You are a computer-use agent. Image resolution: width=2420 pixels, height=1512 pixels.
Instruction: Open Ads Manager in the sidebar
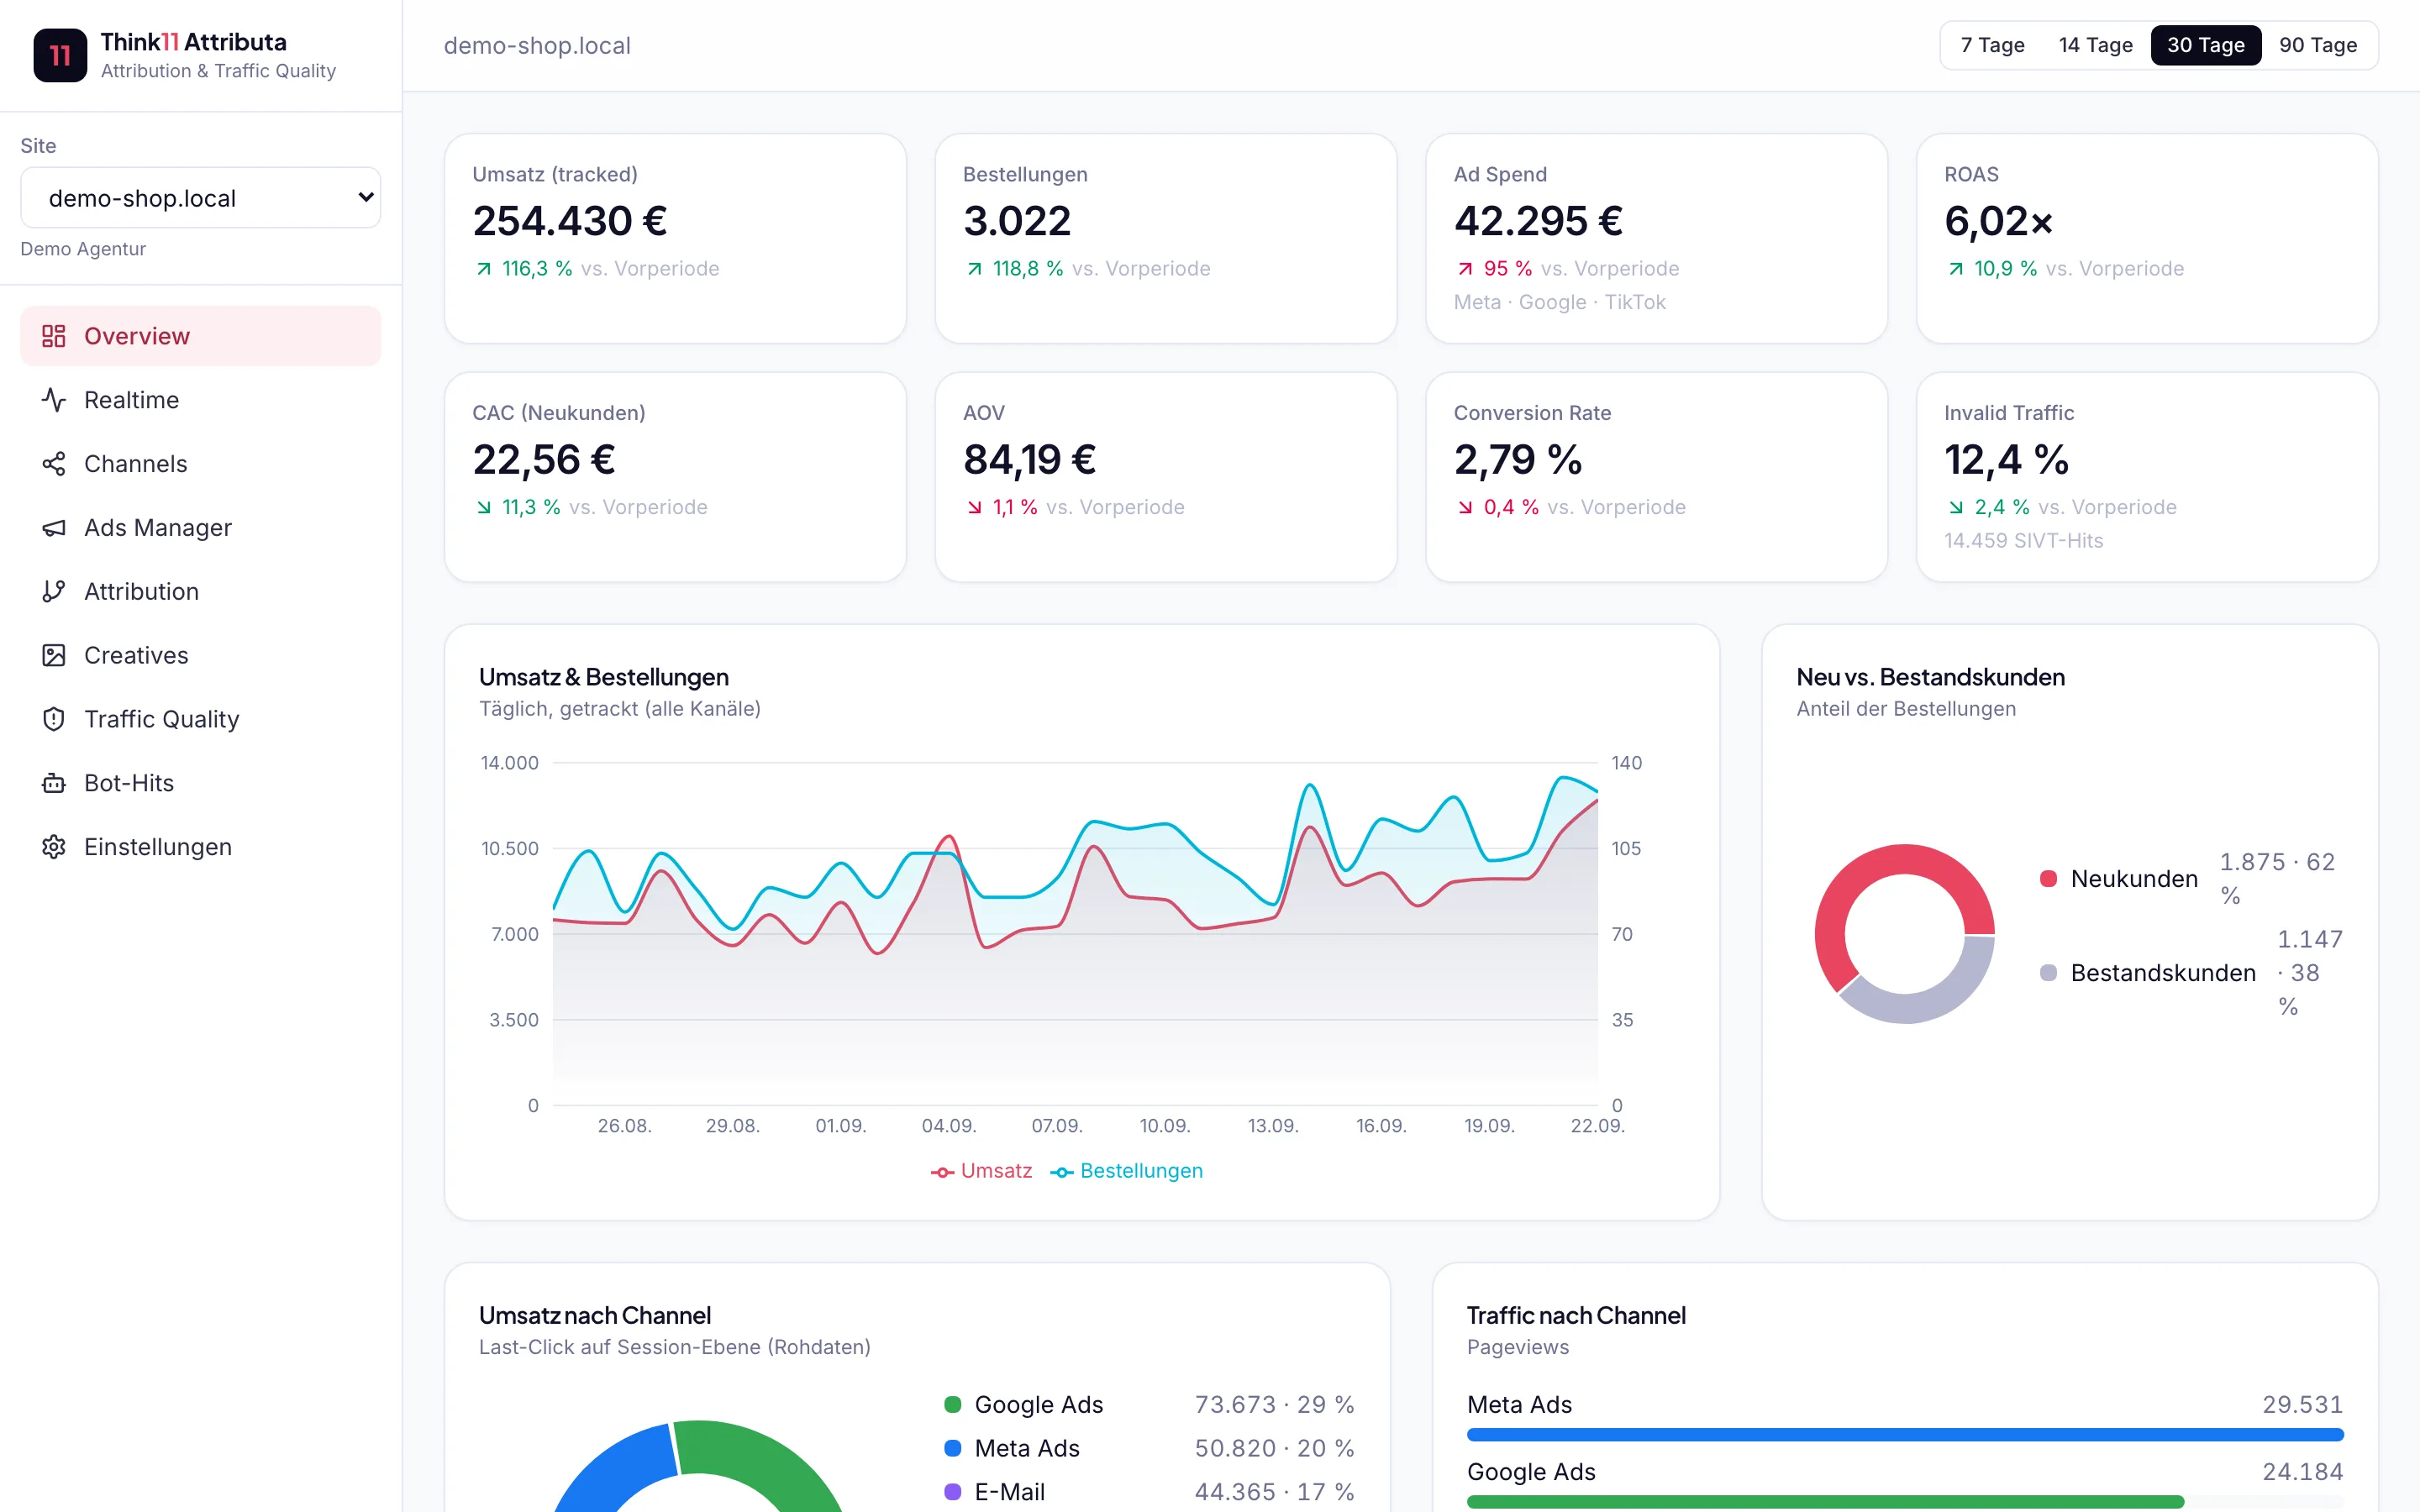(x=201, y=528)
